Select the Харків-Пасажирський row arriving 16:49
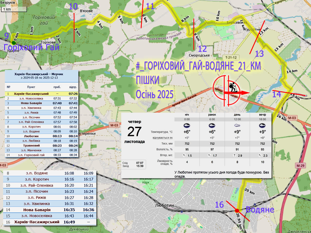The width and height of the screenshot is (311, 233). 50,222
